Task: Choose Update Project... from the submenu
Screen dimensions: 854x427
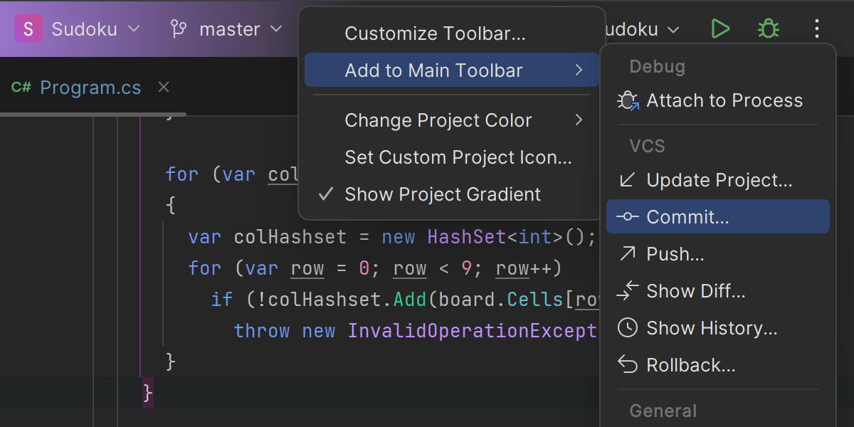Action: [719, 180]
